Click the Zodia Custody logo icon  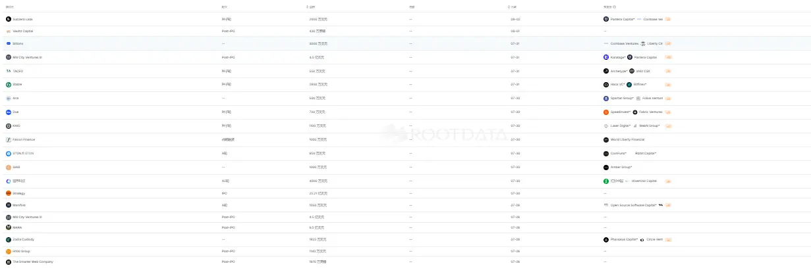(x=9, y=239)
